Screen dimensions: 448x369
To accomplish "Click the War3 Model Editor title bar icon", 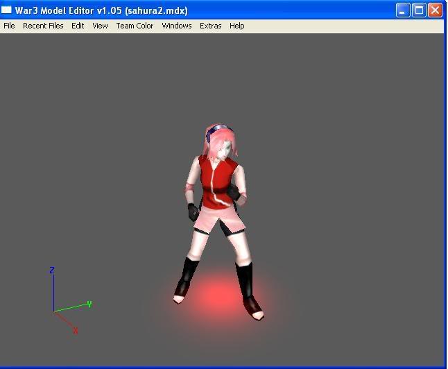I will coord(7,10).
